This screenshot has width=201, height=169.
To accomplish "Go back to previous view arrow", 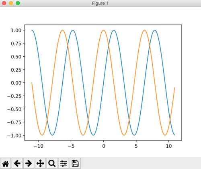I will pos(17,163).
